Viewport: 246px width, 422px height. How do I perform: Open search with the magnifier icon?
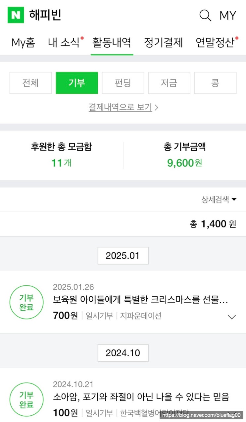(205, 16)
